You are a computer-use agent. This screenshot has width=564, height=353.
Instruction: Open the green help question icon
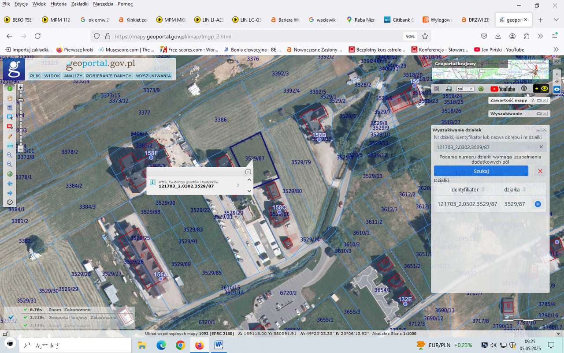481,89
